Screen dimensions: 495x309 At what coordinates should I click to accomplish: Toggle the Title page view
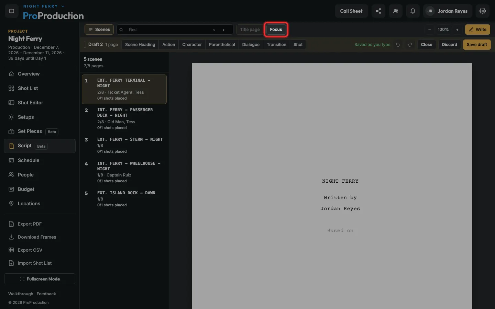coord(250,30)
